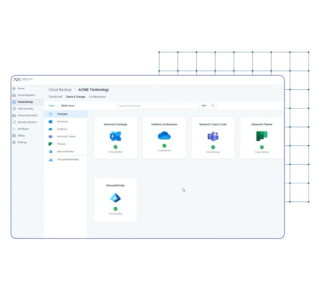Click the Microsoft Entra icon in user panel list
The width and height of the screenshot is (317, 291).
(x=50, y=152)
